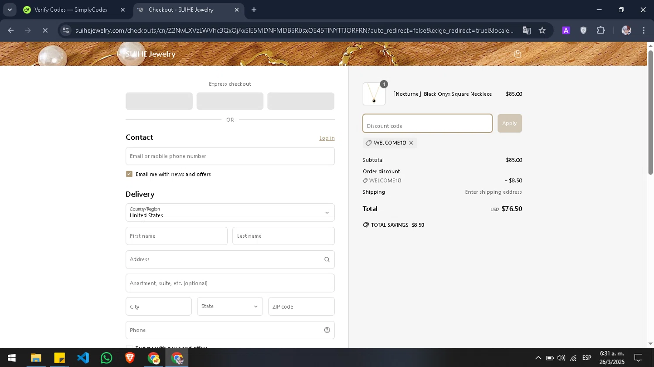Open the Wi-Fi network tray icon
654x367 pixels.
pyautogui.click(x=574, y=358)
